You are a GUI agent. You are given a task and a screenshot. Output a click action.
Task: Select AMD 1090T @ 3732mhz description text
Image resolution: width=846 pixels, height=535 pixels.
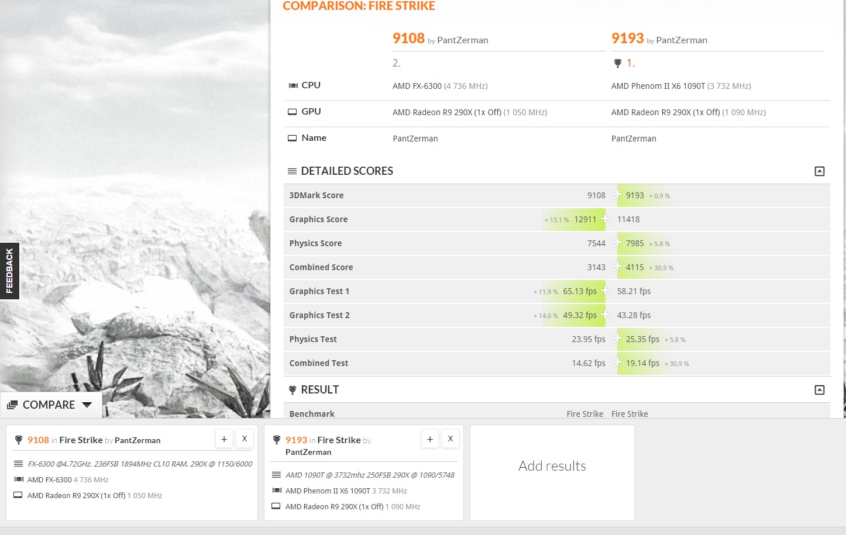pyautogui.click(x=370, y=475)
